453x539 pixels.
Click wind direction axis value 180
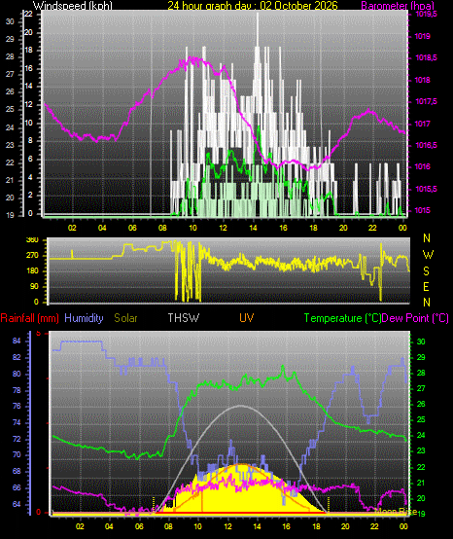coord(32,270)
